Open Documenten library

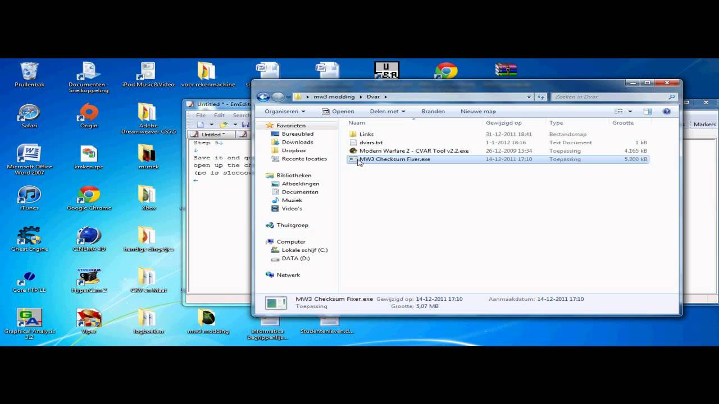(x=299, y=192)
